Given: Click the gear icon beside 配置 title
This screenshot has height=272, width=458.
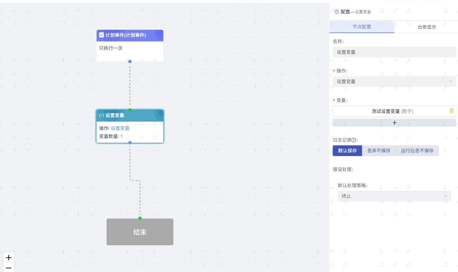Looking at the screenshot, I should pos(337,12).
